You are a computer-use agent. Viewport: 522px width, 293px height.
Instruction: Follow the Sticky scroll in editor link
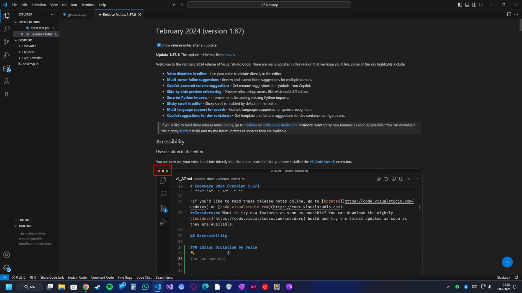(x=184, y=104)
